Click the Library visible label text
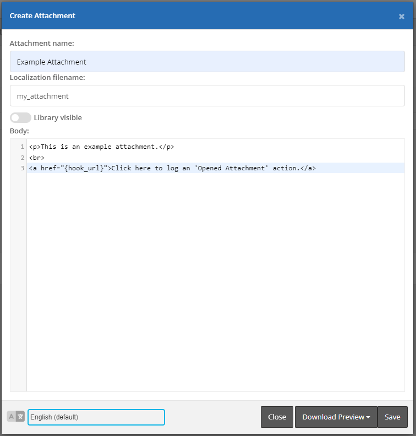The width and height of the screenshot is (416, 436). 58,117
